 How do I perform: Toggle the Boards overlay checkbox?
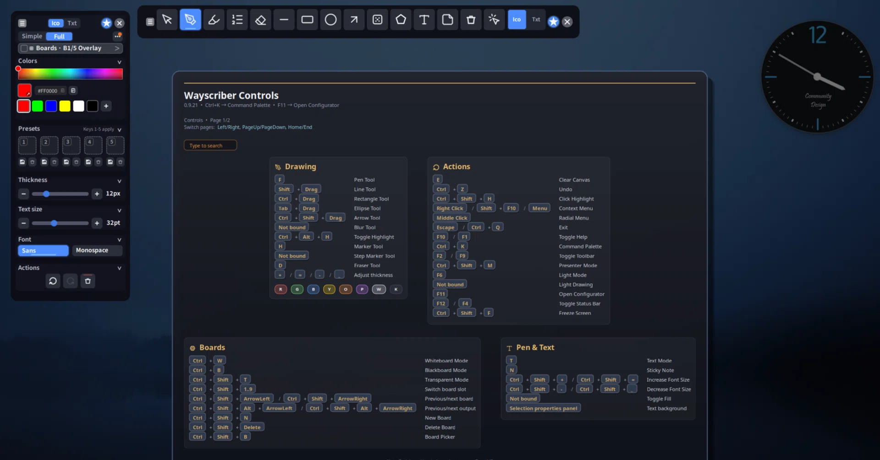(x=24, y=48)
